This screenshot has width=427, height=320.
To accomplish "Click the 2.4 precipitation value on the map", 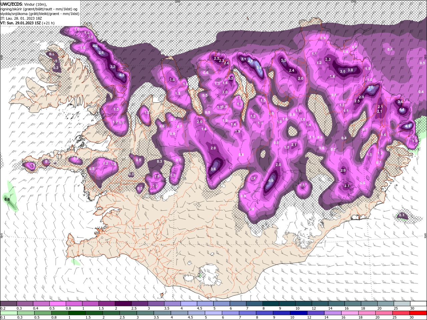I will coord(292,70).
